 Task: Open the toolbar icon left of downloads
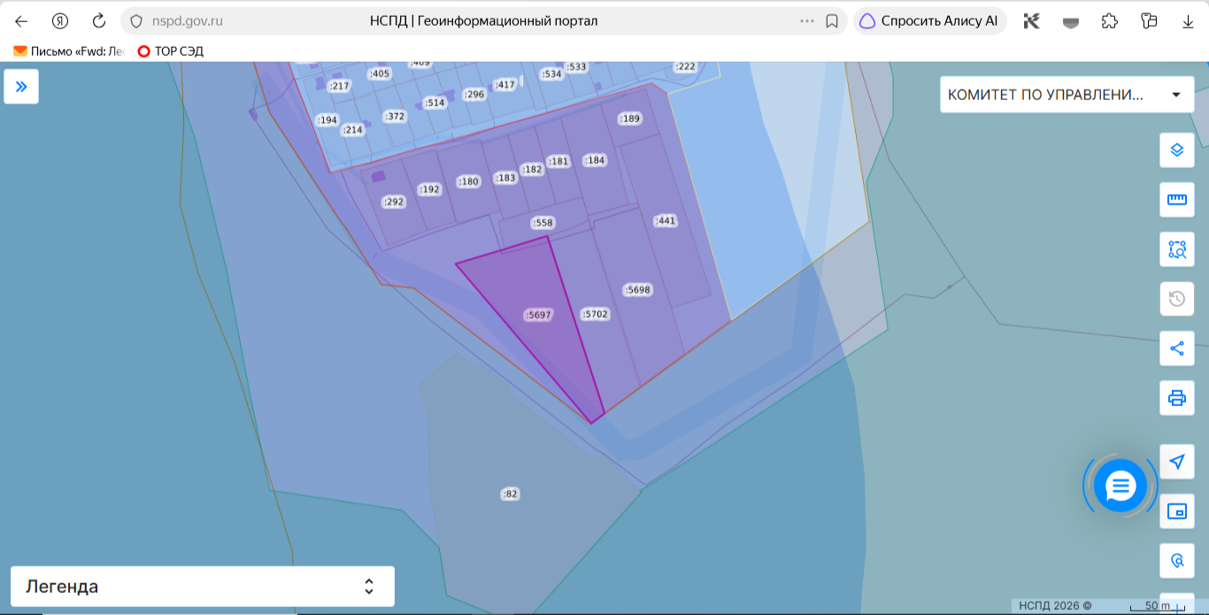(1150, 21)
